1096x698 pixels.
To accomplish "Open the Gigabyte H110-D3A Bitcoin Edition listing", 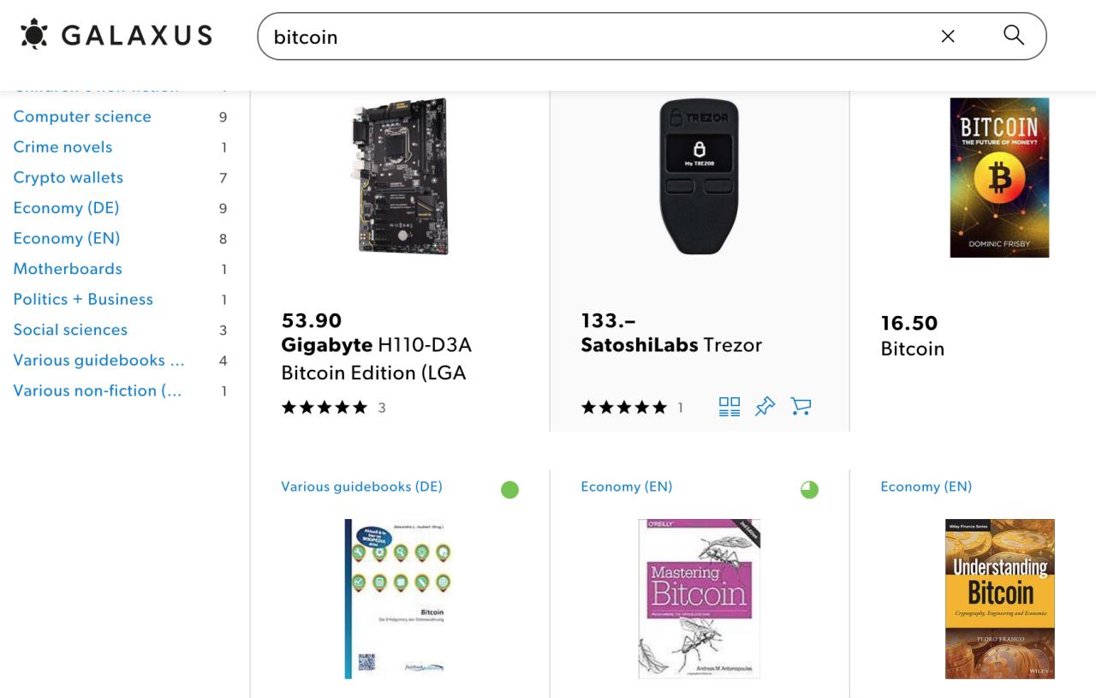I will click(376, 359).
